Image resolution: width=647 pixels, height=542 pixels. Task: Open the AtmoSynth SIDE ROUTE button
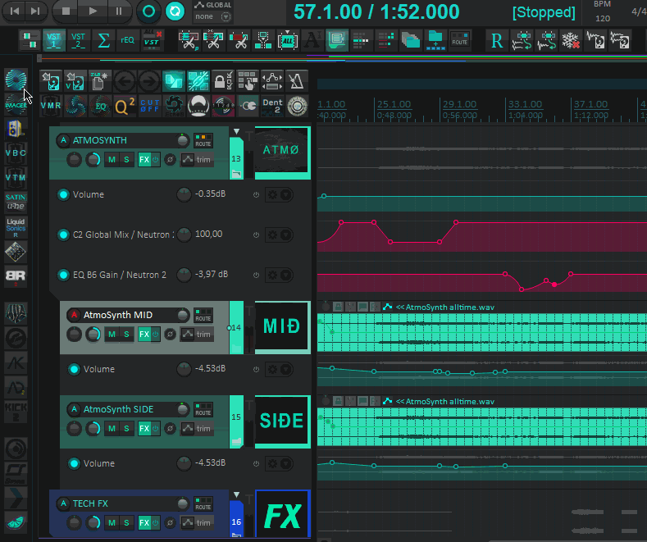coord(203,410)
